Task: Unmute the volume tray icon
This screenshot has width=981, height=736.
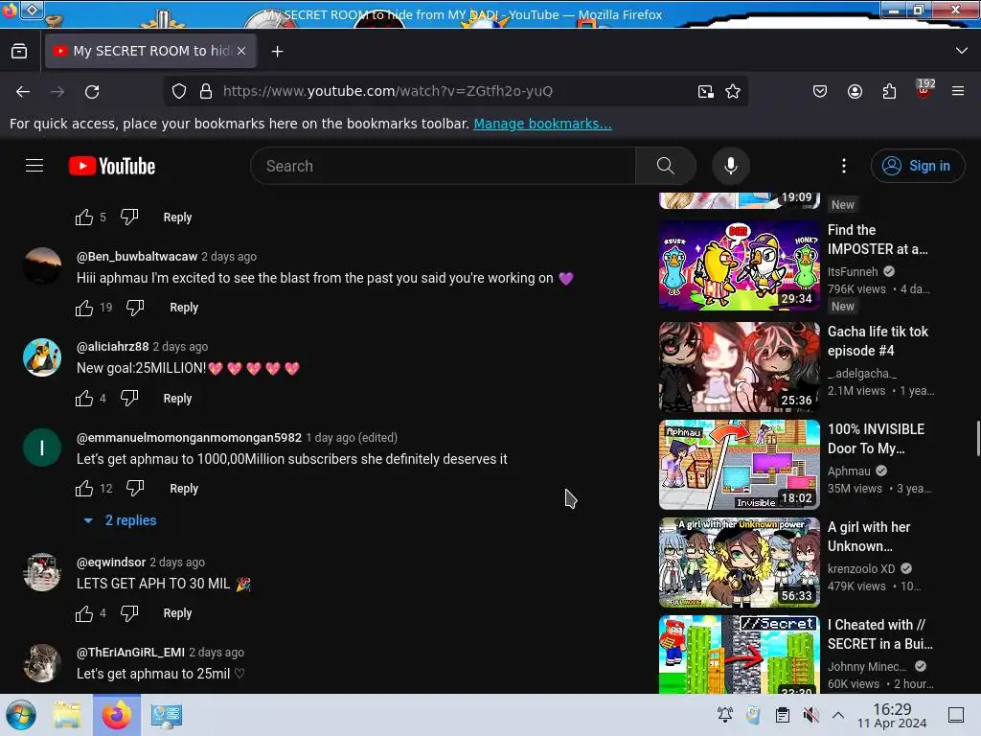Action: tap(810, 715)
